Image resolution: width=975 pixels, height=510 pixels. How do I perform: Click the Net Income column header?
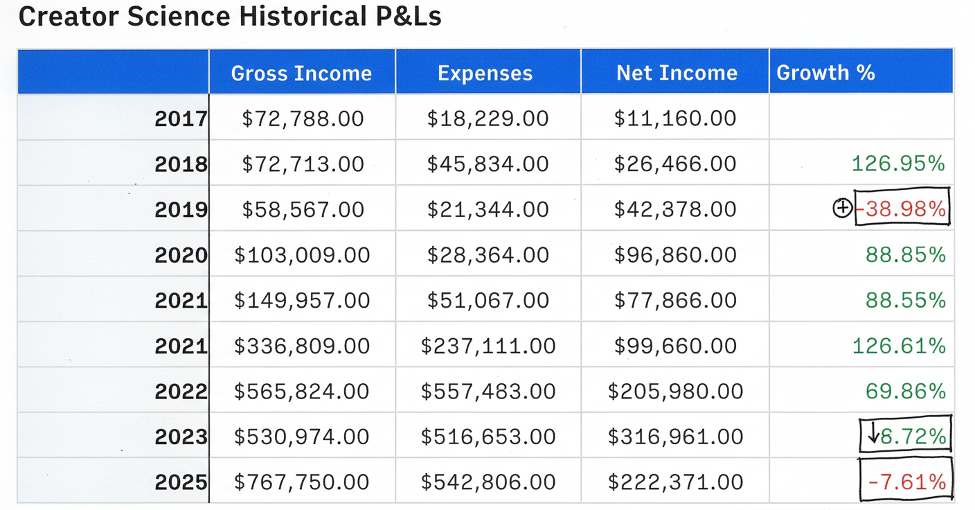point(677,73)
